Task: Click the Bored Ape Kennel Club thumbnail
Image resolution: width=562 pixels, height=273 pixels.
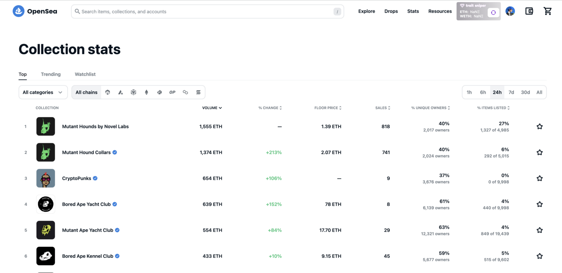Action: 46,256
